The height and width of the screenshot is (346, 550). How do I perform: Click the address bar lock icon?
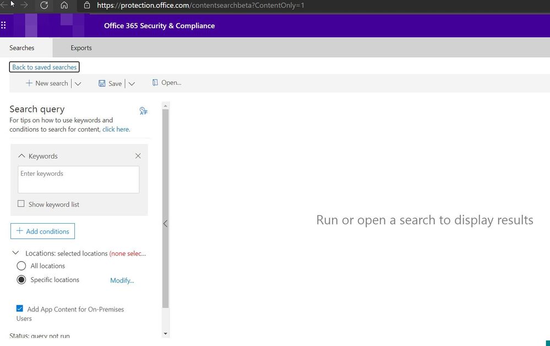87,6
